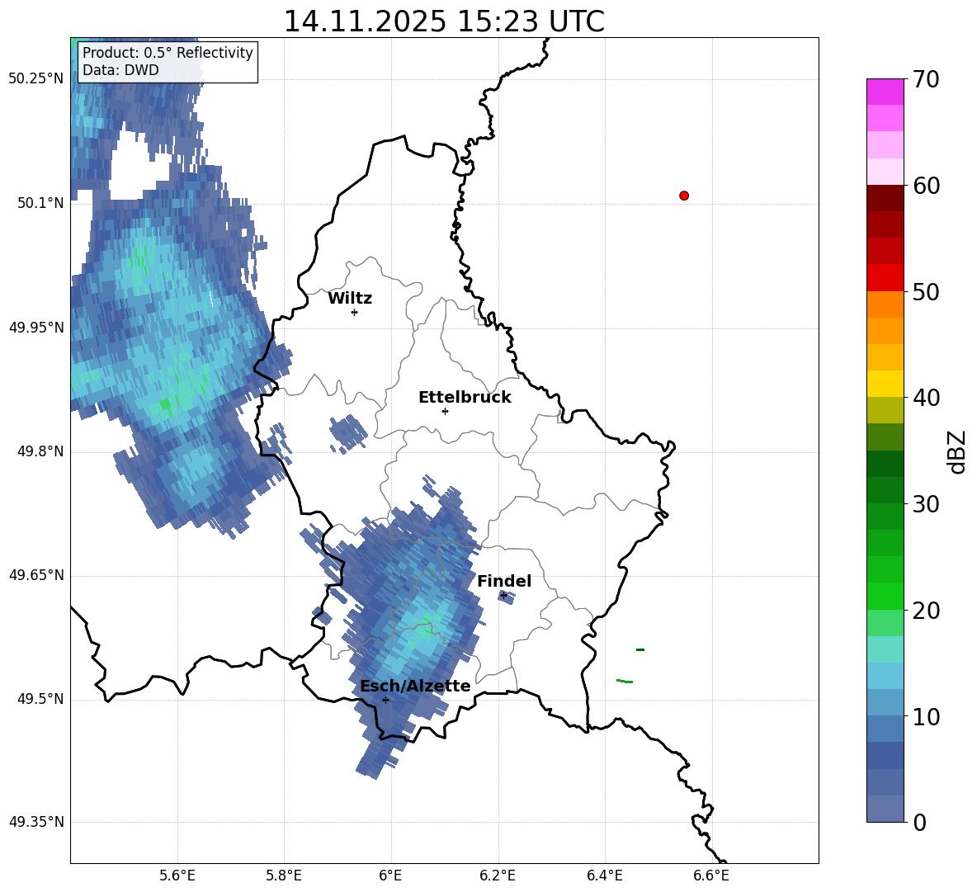Click the 30 tick on colorbar
This screenshot has height=892, width=977.
pos(926,504)
